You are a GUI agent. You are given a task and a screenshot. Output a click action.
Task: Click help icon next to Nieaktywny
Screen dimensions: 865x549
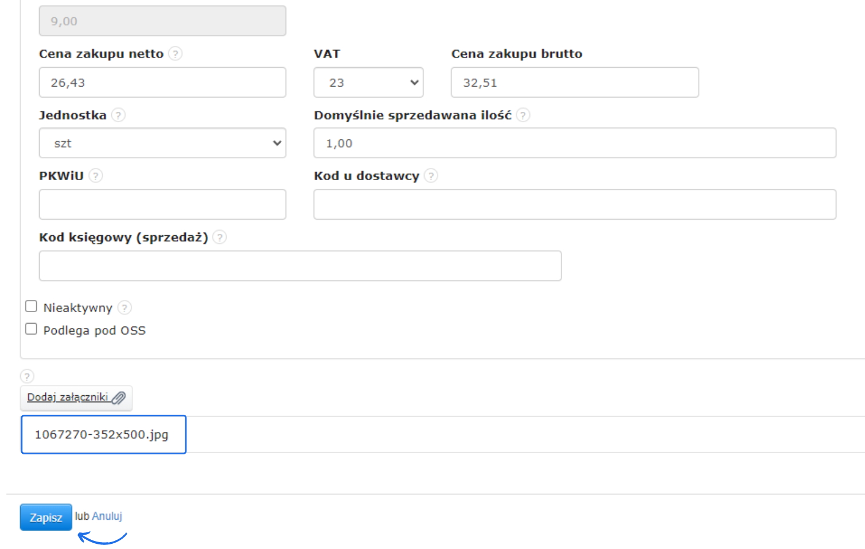coord(124,307)
